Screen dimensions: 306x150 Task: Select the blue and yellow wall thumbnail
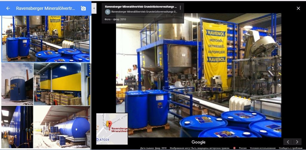point(62,84)
